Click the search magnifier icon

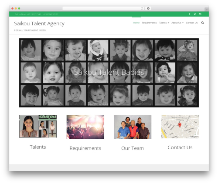coord(202,23)
